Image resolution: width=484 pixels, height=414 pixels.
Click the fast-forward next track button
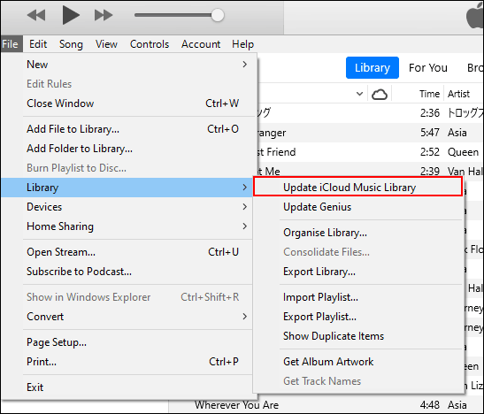(x=104, y=15)
